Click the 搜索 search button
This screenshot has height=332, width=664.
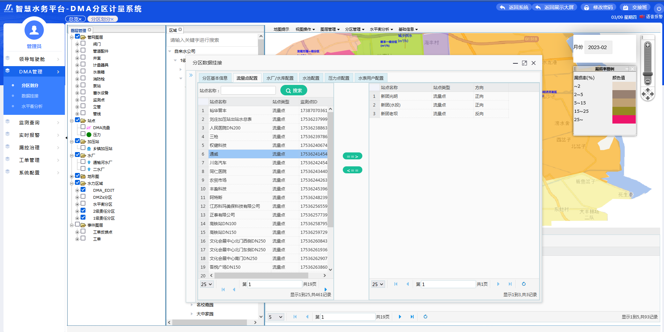coord(294,90)
